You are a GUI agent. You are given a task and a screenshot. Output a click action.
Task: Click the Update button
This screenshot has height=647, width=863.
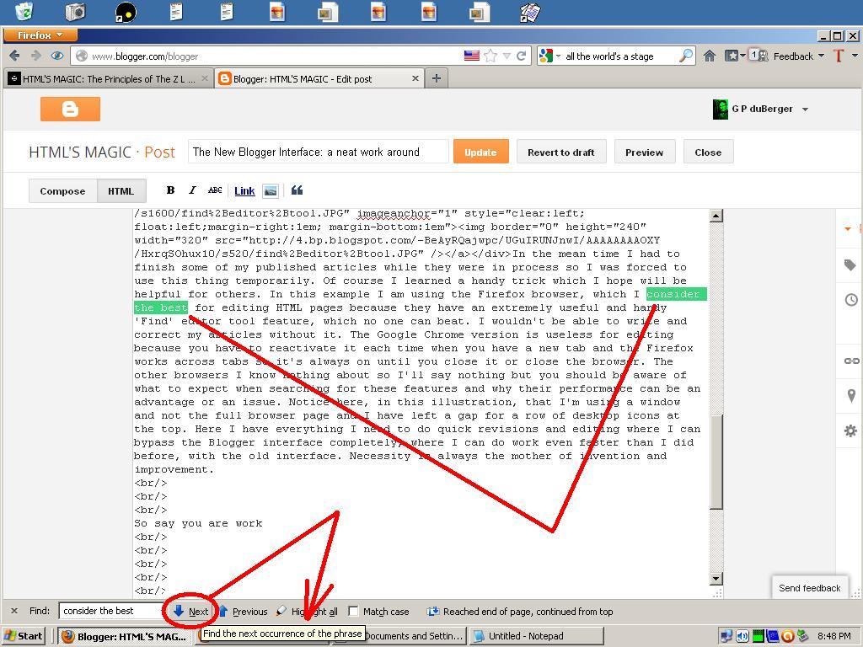pyautogui.click(x=480, y=152)
